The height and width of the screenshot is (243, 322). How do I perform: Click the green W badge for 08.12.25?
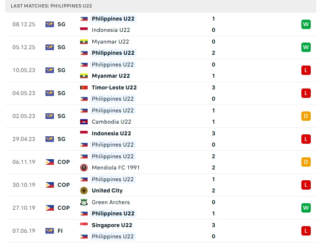(x=306, y=24)
